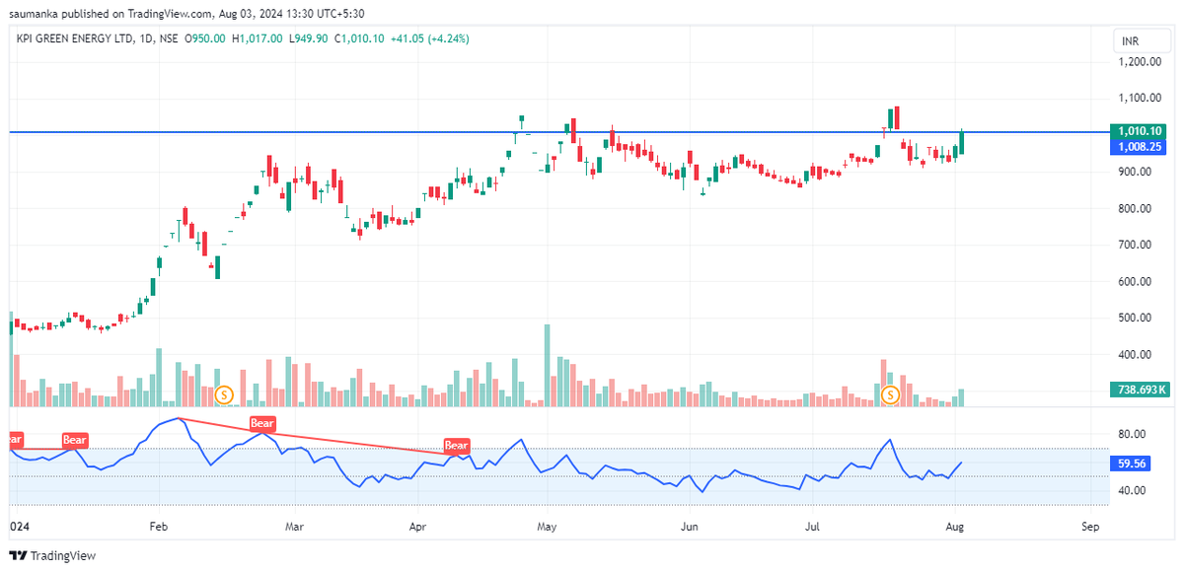Click the orange S marker in July volume

(x=890, y=394)
